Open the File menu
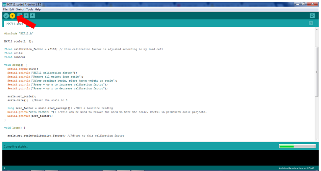Screen dimensions: 321x171 pos(5,9)
